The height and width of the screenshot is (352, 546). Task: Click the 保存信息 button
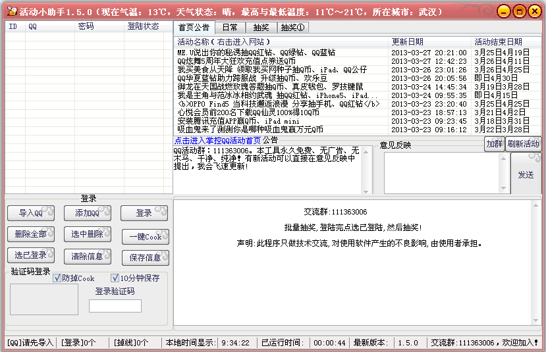tap(146, 258)
